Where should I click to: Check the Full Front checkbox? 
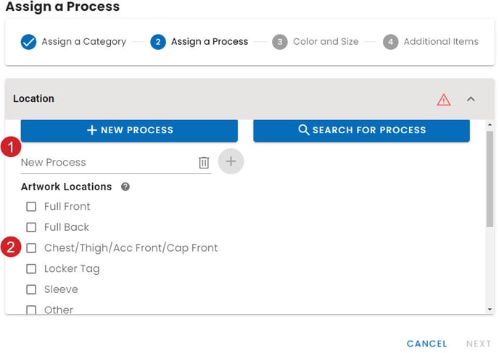(x=31, y=207)
